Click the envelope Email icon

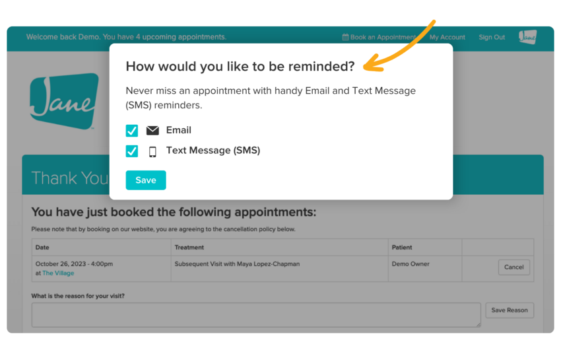[x=152, y=131]
